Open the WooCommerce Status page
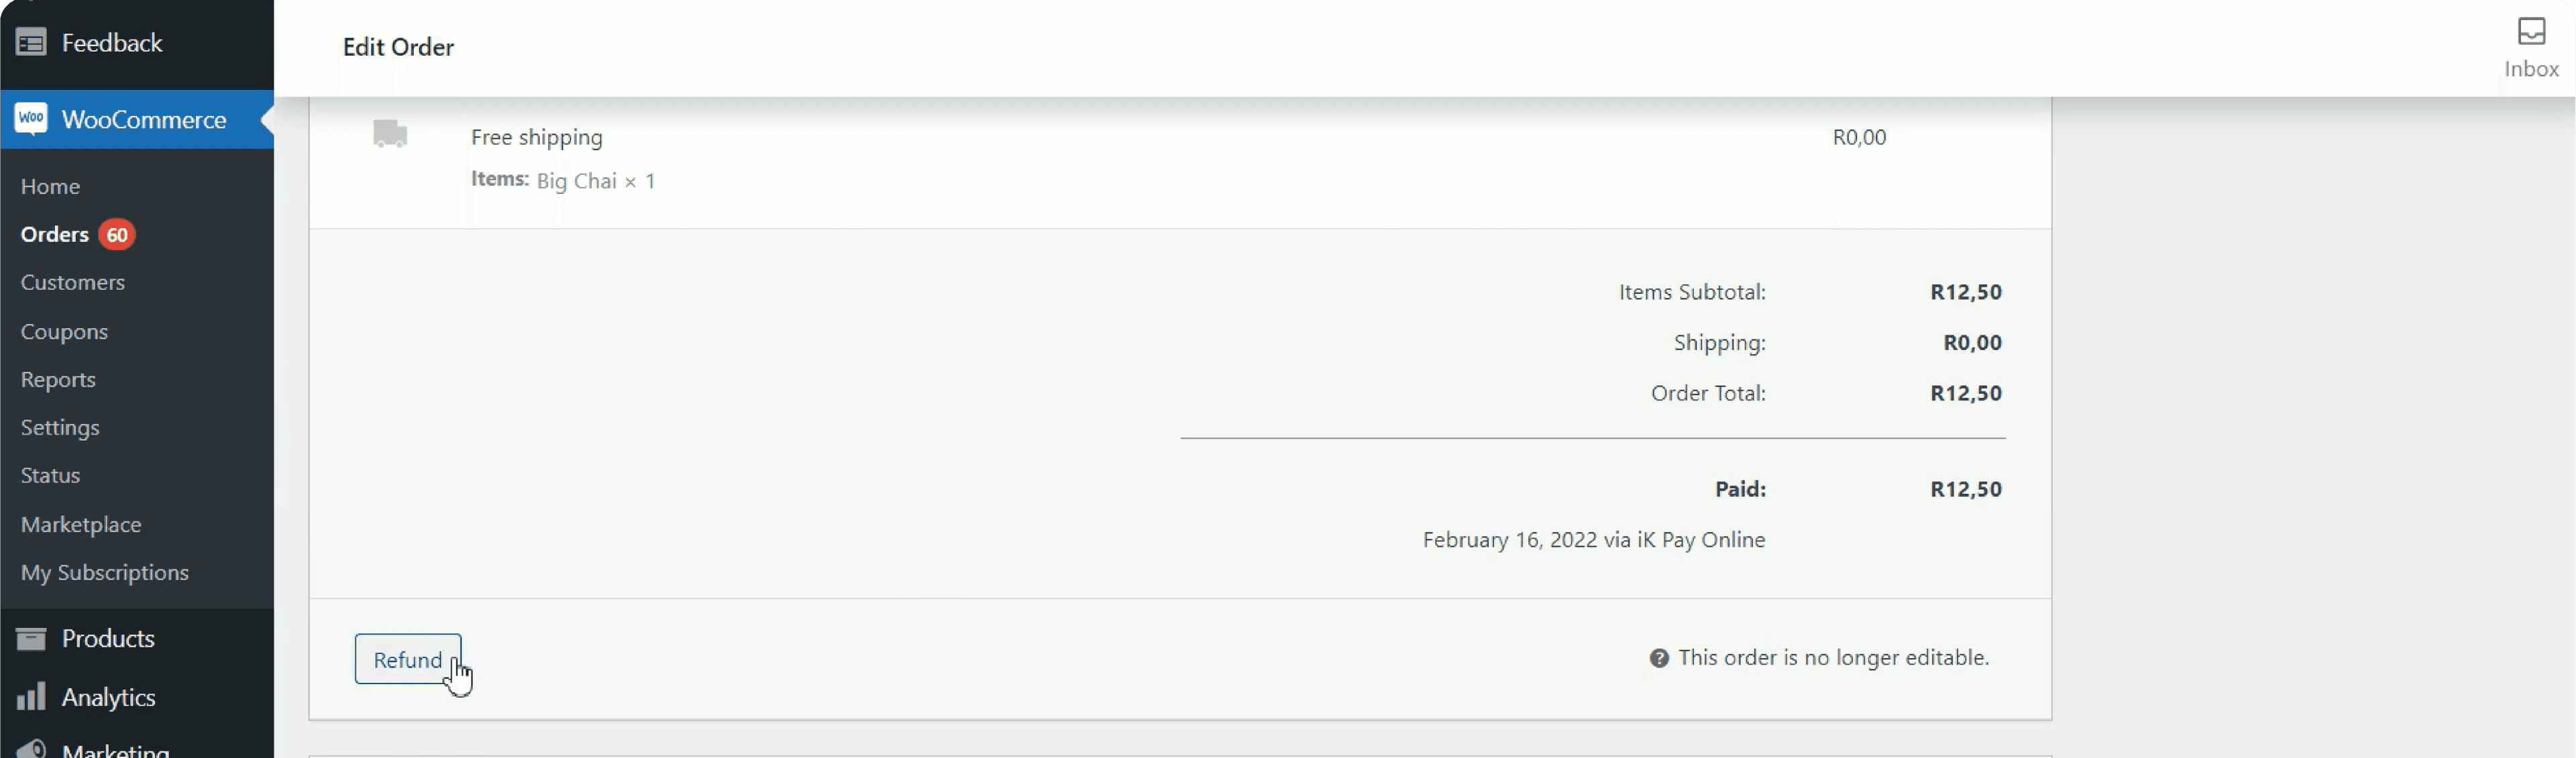Image resolution: width=2576 pixels, height=758 pixels. (x=50, y=475)
